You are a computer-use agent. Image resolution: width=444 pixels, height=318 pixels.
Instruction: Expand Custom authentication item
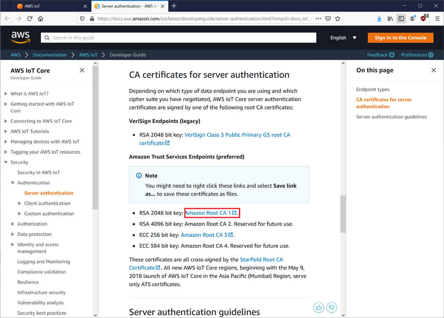click(19, 214)
